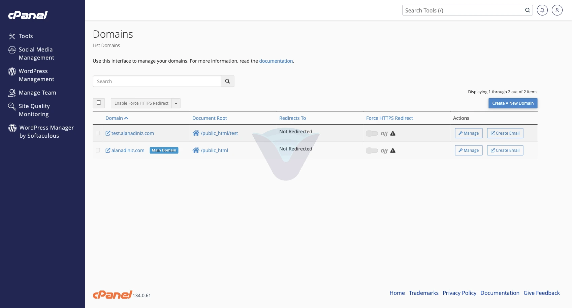Click the WordPress Manager by Softaculous icon

click(12, 128)
